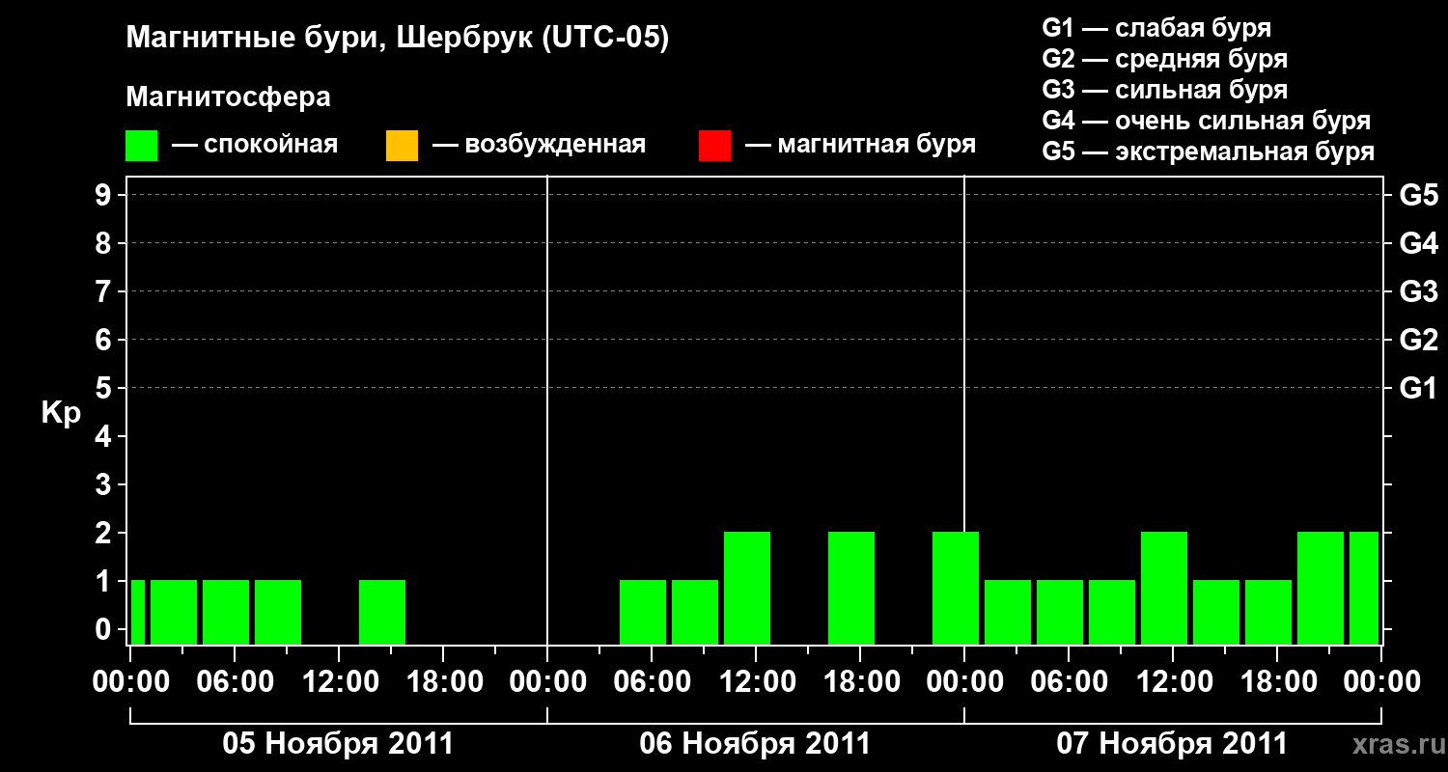Click the 'G5 — экстремальная буря' legend line
The height and width of the screenshot is (772, 1448).
pos(1208,152)
